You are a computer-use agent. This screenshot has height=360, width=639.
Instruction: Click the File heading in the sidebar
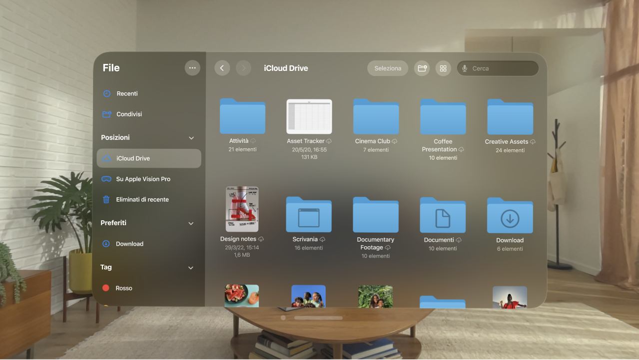[111, 68]
